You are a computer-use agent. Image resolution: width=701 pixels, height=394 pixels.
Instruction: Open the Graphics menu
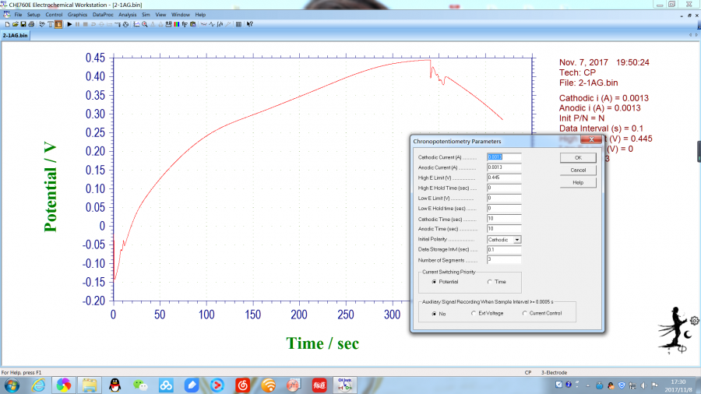point(77,15)
